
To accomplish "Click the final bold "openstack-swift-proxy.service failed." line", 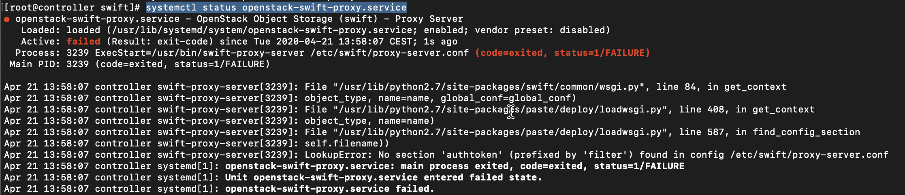I will (329, 189).
